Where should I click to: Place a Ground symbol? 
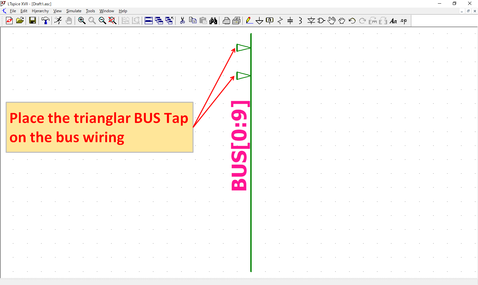click(260, 21)
